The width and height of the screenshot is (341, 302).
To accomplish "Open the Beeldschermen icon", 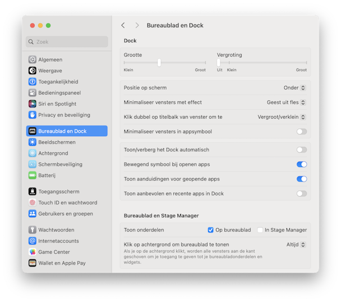I will (33, 142).
